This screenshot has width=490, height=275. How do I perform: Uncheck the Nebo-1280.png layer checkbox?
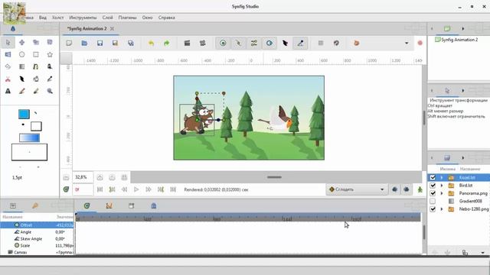pos(433,209)
